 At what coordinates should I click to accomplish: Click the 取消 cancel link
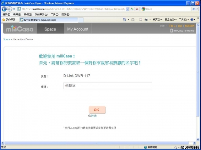[94, 116]
